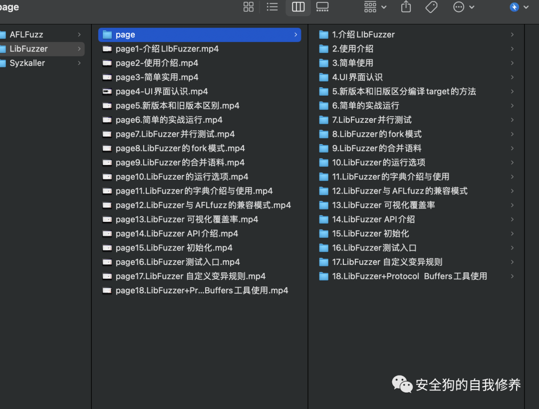Click folder icon of 9.LibFuzzer的合并语料
This screenshot has height=409, width=539.
(324, 148)
